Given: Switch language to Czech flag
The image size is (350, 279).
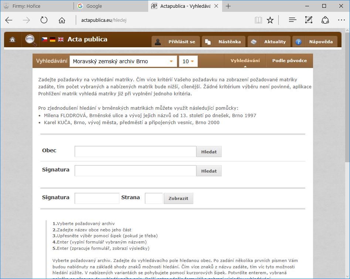Looking at the screenshot, I should pyautogui.click(x=44, y=39).
